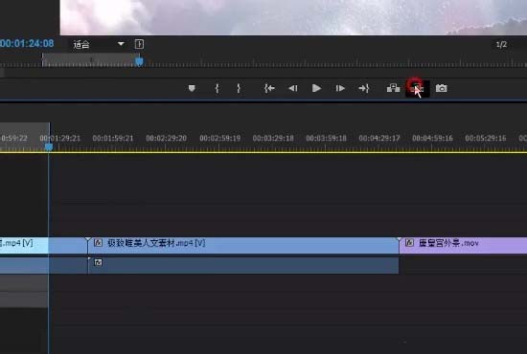Viewport: 527px width, 354px height.
Task: Click the fx badge on the audio clip
Action: click(98, 262)
